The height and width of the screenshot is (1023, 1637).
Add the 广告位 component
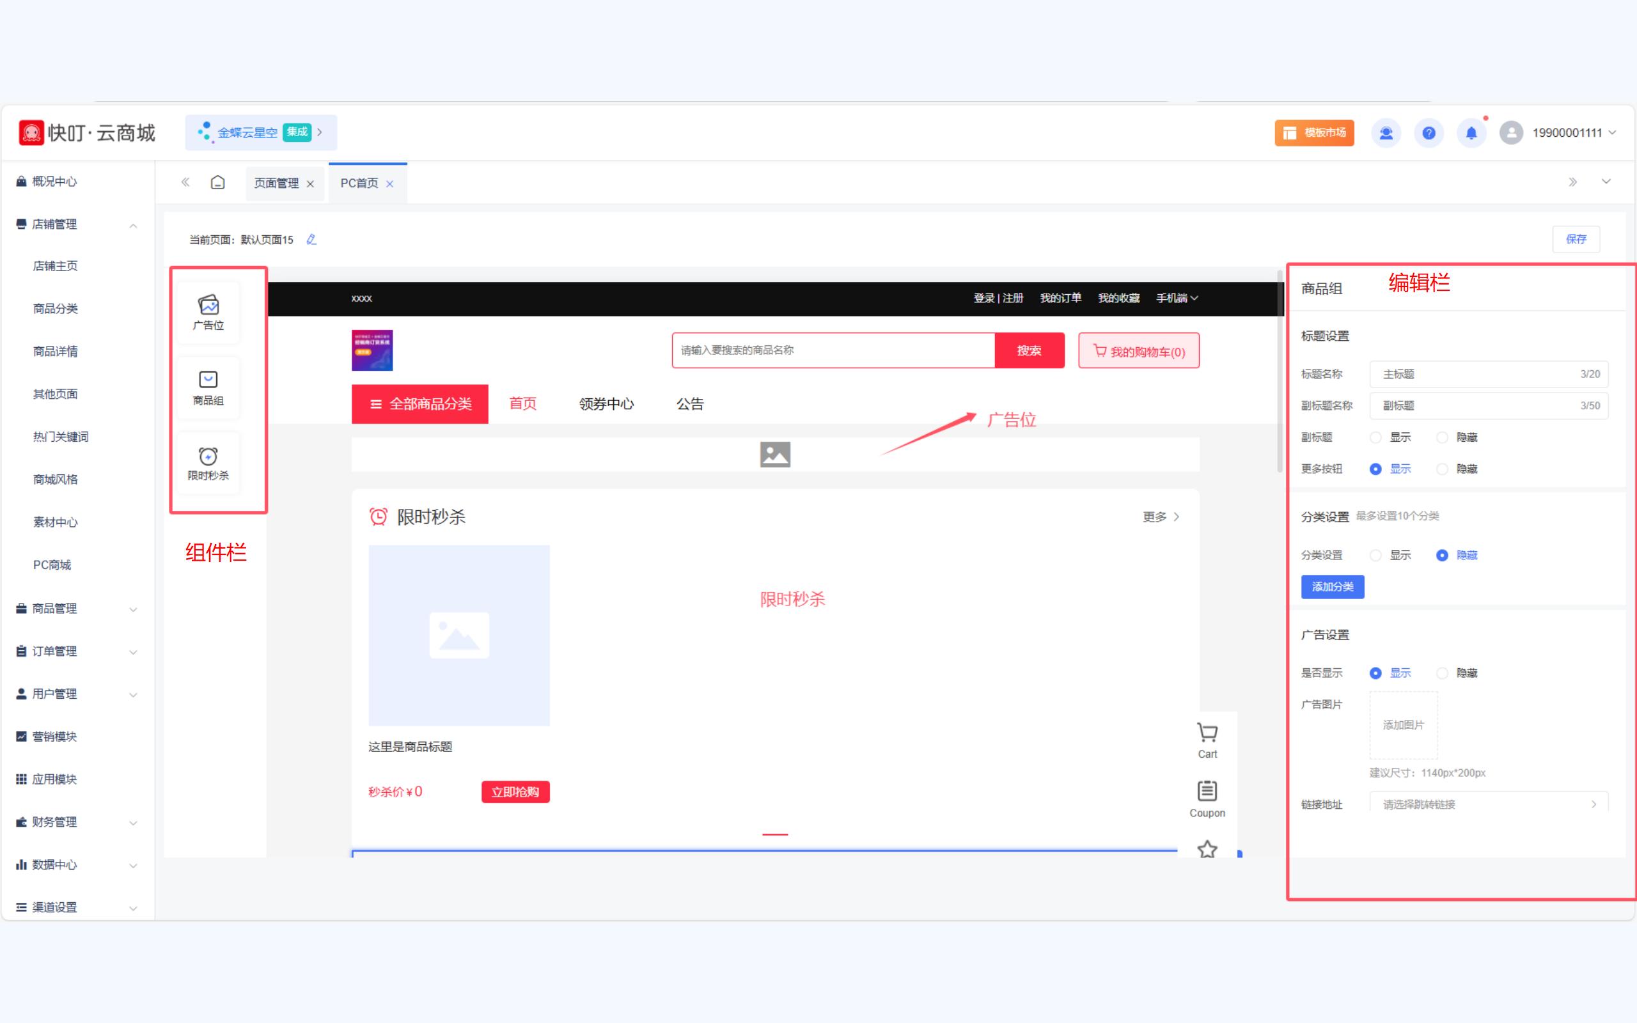tap(208, 313)
